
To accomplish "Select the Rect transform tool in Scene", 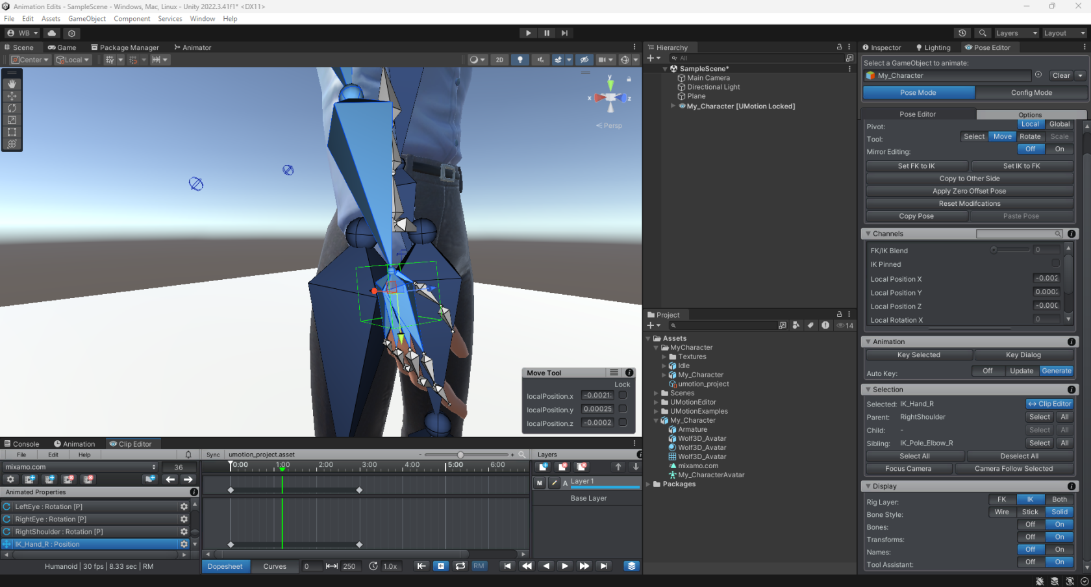I will coord(12,132).
